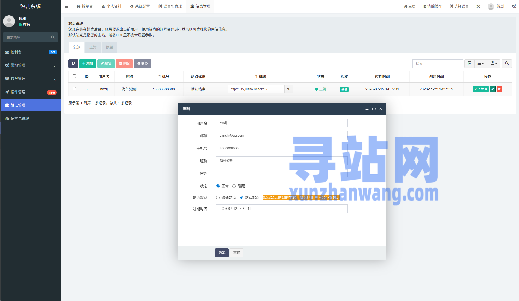Click the link icon beside mobile URL
This screenshot has height=301, width=519.
point(289,89)
